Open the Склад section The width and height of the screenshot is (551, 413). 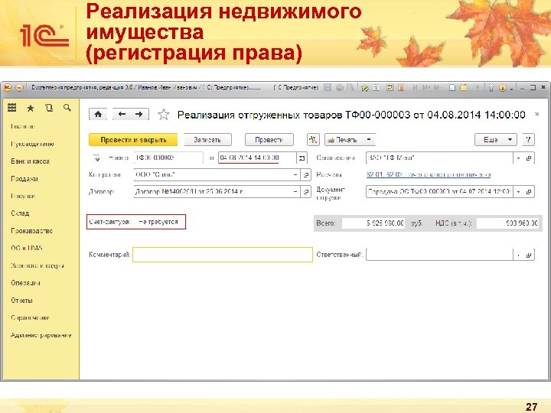click(x=20, y=213)
